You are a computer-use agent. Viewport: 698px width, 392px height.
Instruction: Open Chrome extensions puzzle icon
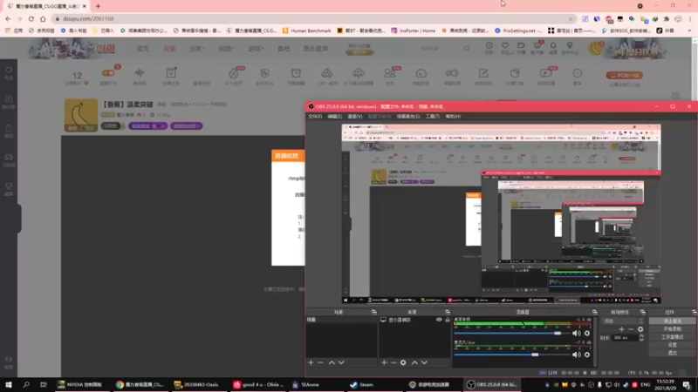pos(667,19)
